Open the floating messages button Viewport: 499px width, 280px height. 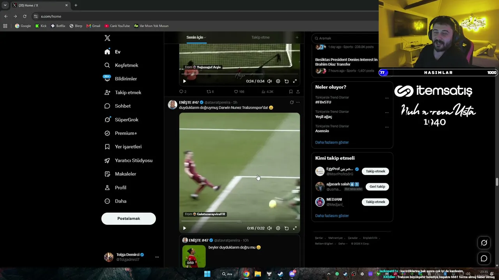[484, 258]
